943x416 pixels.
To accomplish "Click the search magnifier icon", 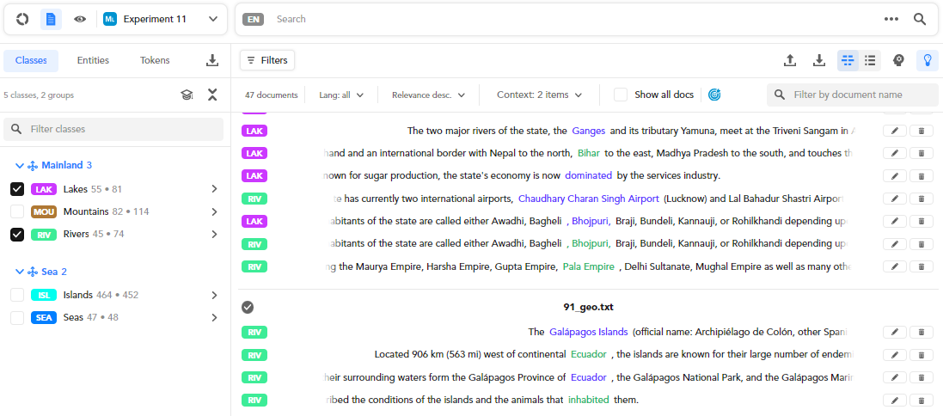I will 920,19.
